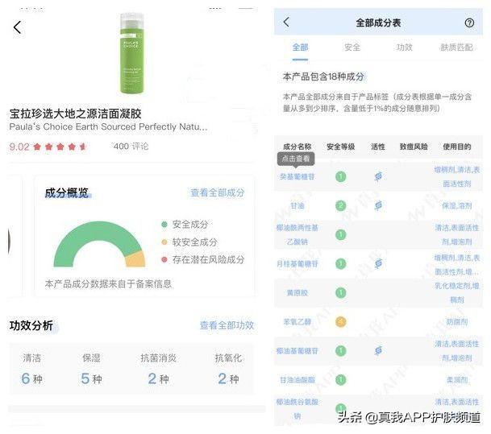Open ingredient 黄原胶 details
This screenshot has width=491, height=434.
click(298, 293)
